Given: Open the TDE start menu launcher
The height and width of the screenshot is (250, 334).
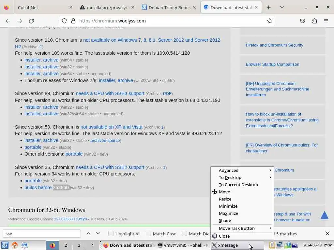Looking at the screenshot, I should (5, 245).
